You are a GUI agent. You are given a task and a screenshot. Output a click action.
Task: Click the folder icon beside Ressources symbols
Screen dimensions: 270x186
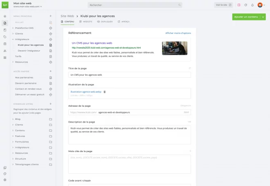click(x=50, y=153)
